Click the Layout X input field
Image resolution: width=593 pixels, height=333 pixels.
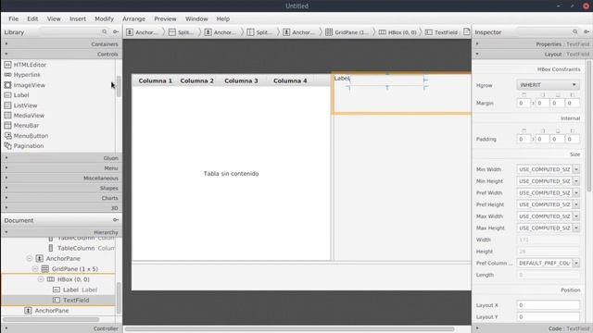pyautogui.click(x=548, y=305)
